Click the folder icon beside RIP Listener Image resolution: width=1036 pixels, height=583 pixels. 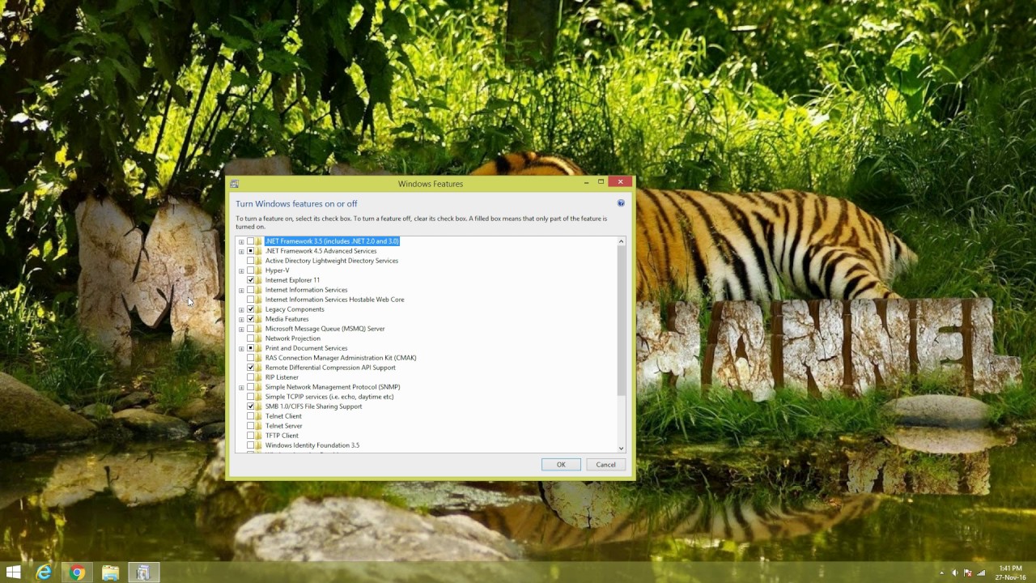coord(258,377)
